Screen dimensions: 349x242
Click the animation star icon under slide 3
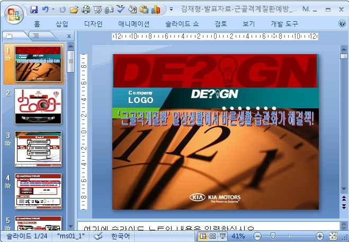[8, 143]
